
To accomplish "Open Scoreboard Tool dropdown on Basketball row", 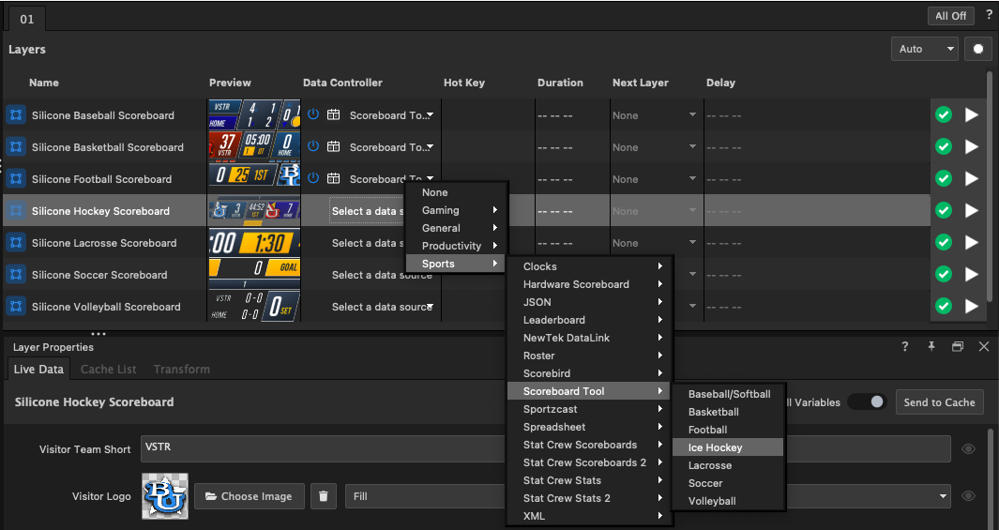I will coord(391,147).
